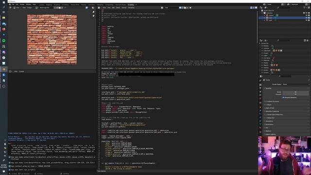The image size is (311, 175).
Task: Open the Format menu in text editor
Action: [x=124, y=8]
